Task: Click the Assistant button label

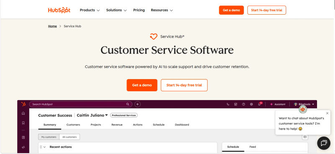Action: (280, 104)
